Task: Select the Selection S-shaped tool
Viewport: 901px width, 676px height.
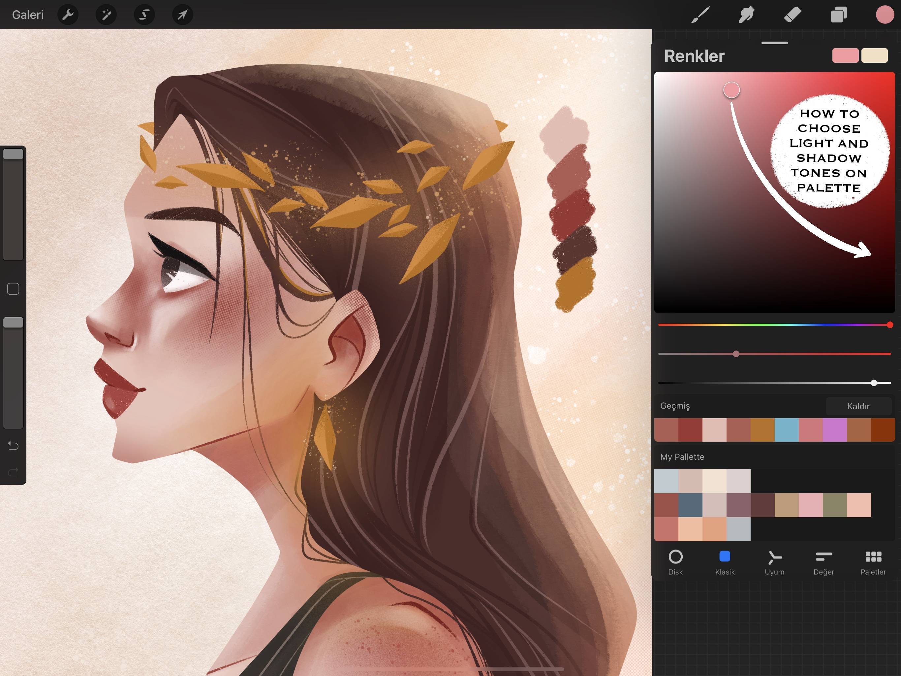Action: click(x=144, y=15)
